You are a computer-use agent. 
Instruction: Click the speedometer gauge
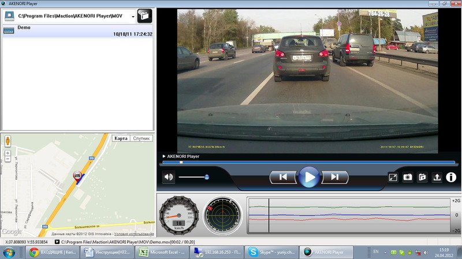179,215
